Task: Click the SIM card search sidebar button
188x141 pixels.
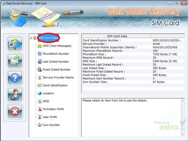Action: click(15, 44)
